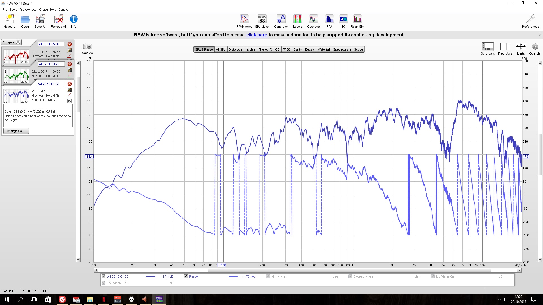543x305 pixels.
Task: Delete measurement okt 22 12:01:33
Action: 70,84
